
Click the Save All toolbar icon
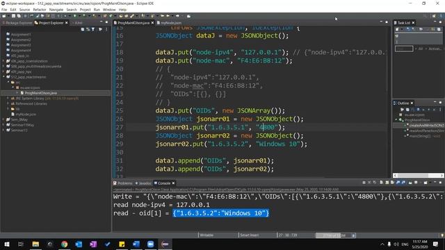point(19,16)
